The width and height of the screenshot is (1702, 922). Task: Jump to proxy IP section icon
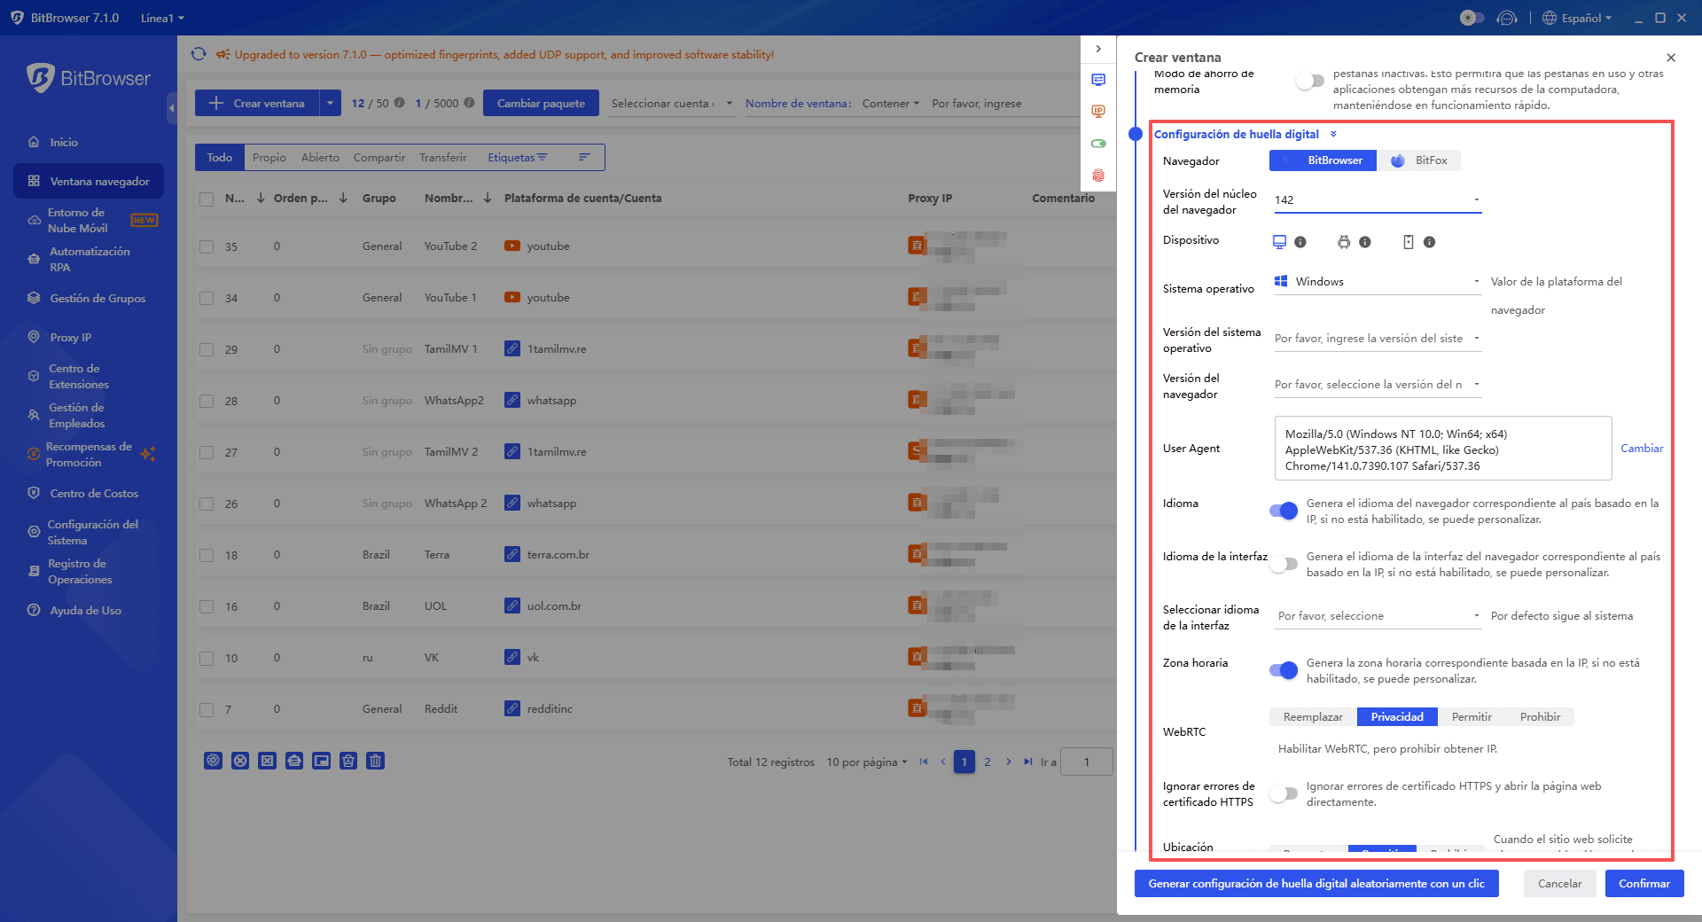coord(1098,112)
